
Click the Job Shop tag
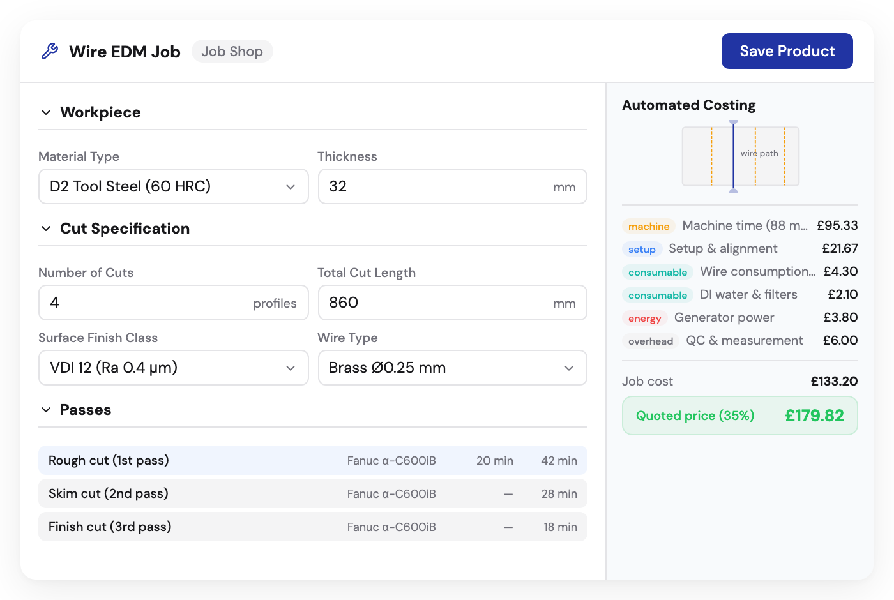point(232,51)
